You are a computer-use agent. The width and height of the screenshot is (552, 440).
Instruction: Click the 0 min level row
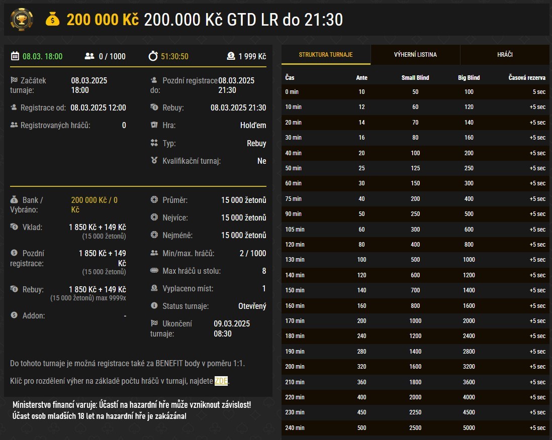point(415,92)
